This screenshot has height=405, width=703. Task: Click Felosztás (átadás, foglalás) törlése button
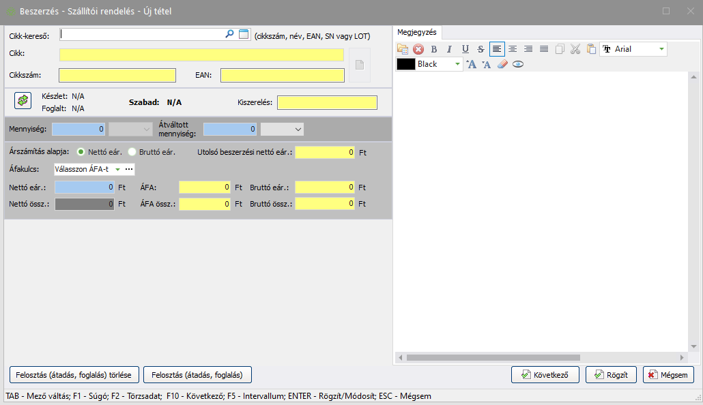click(74, 374)
